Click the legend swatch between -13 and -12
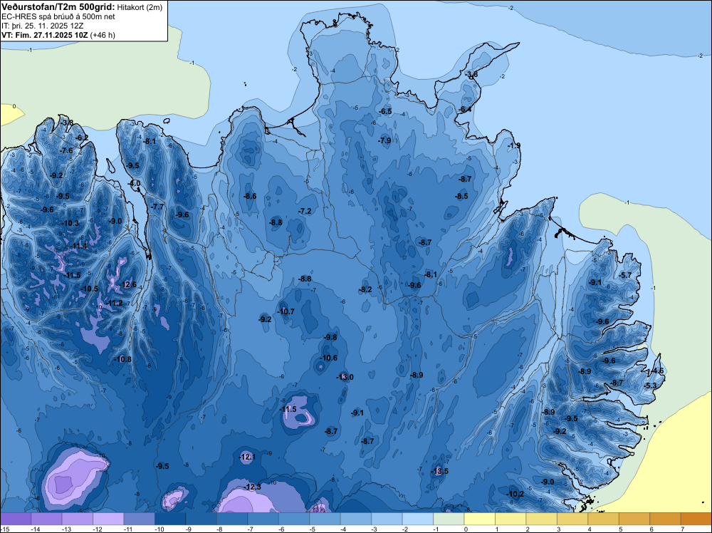Screen dimensions: 712x533 77,519
